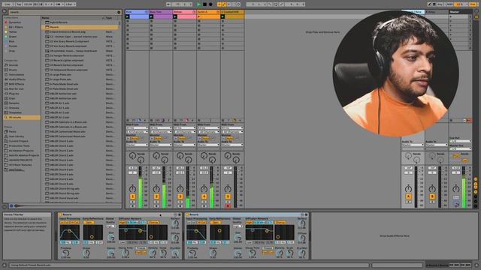The width and height of the screenshot is (481, 270).
Task: Launch the first clip on Kick track
Action: pyautogui.click(x=128, y=16)
